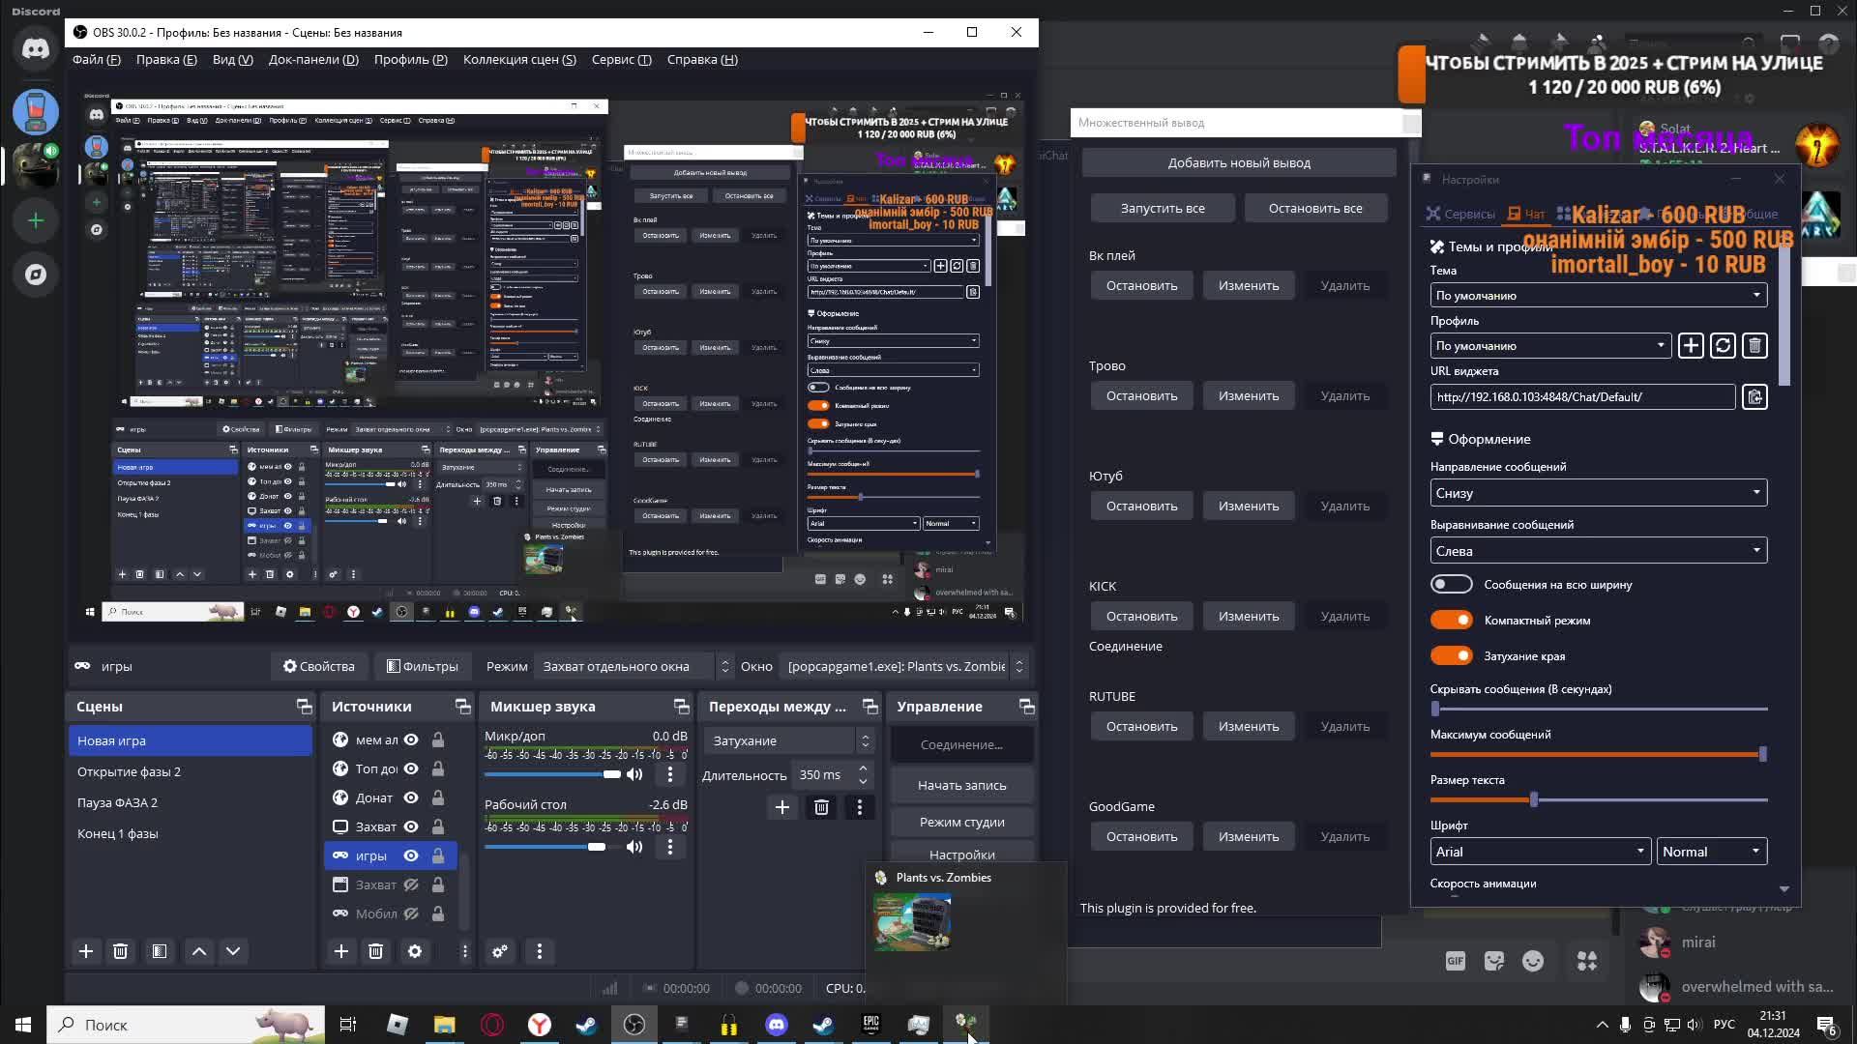Open the Док-панели menu in OBS
1857x1044 pixels.
(x=313, y=60)
